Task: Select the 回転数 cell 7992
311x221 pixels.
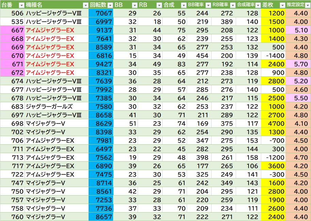Action: tap(101, 90)
